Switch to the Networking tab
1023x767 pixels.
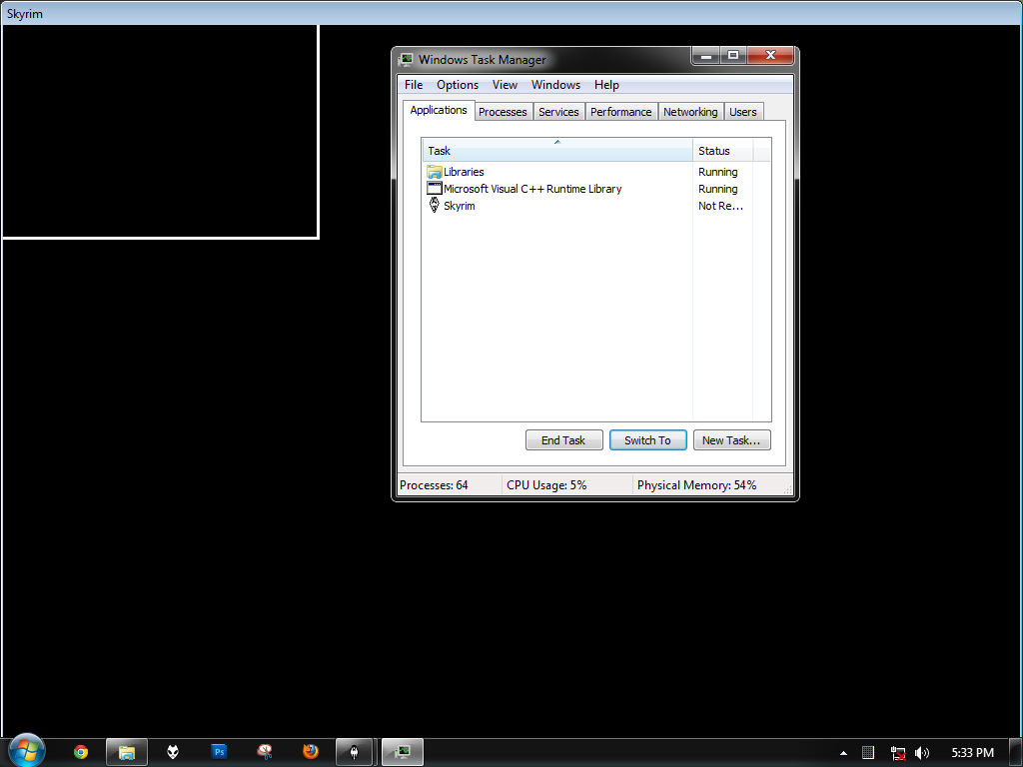pos(690,112)
